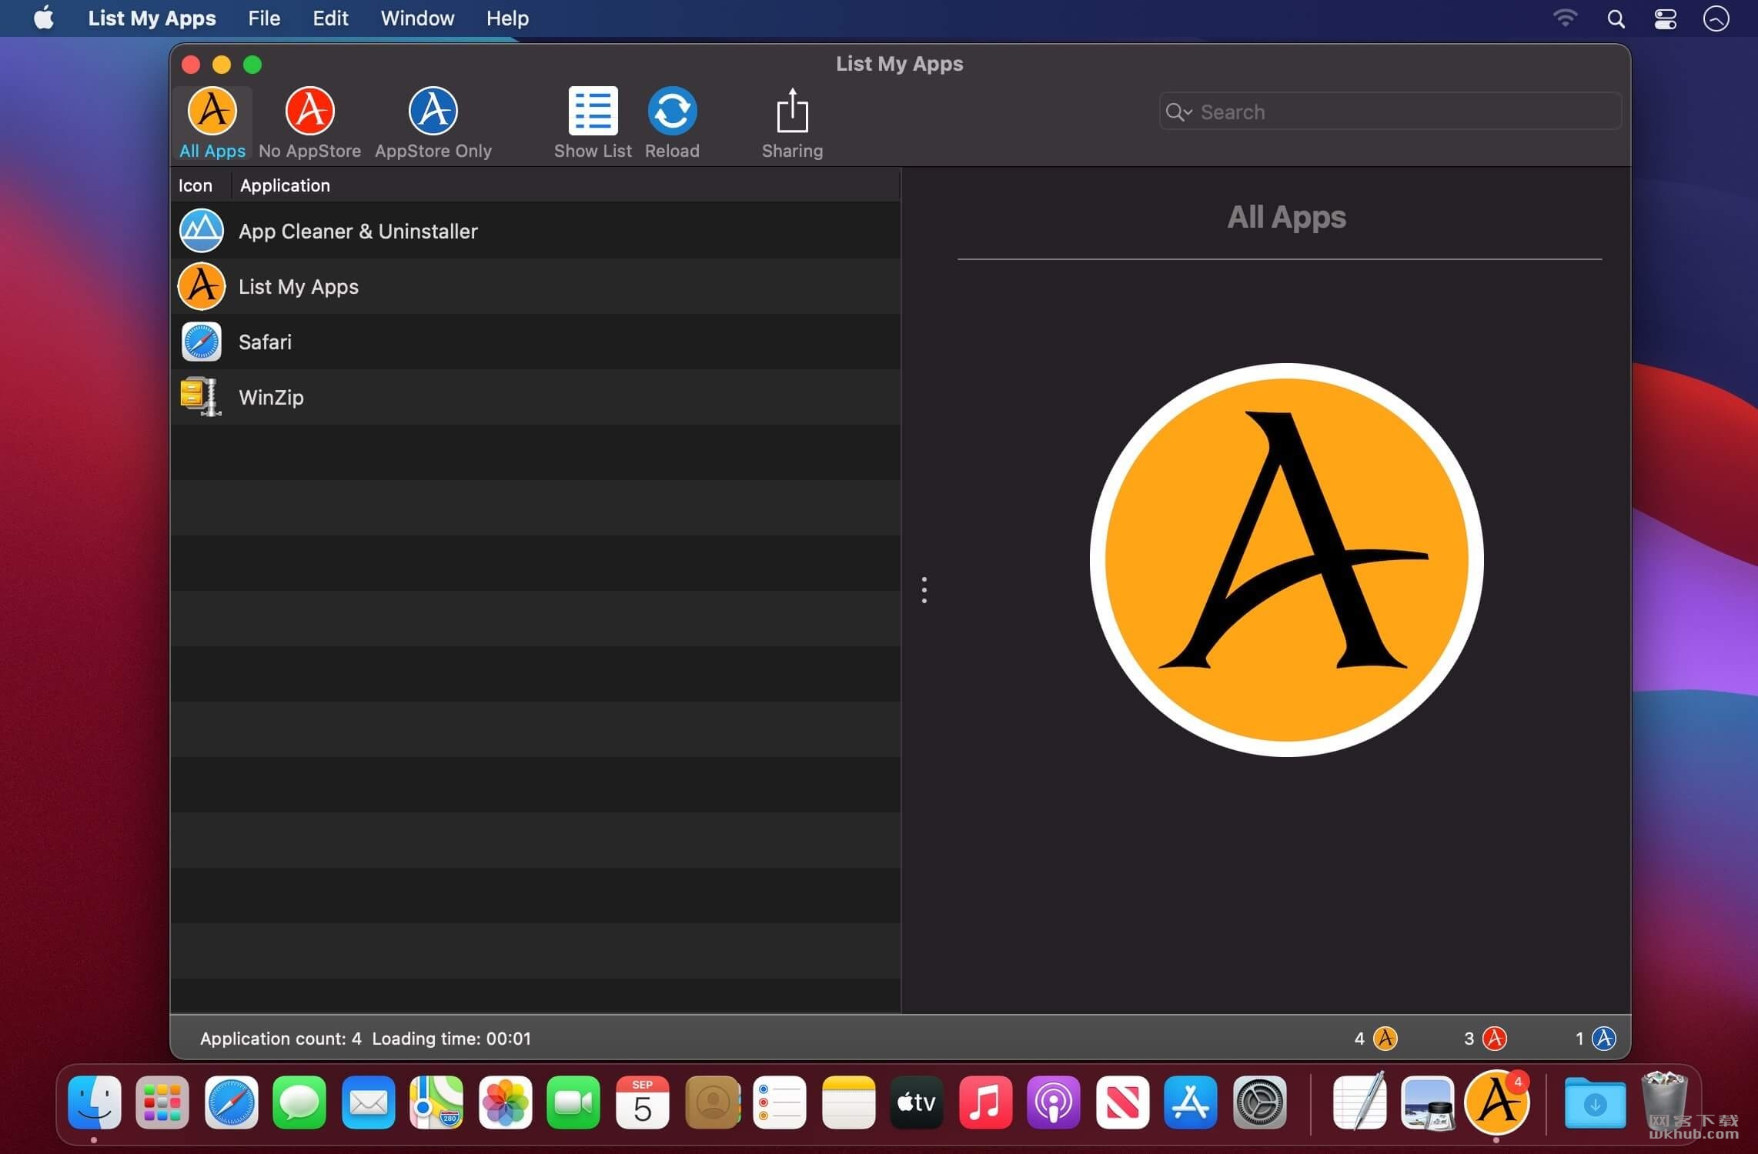Open the File menu

click(264, 18)
